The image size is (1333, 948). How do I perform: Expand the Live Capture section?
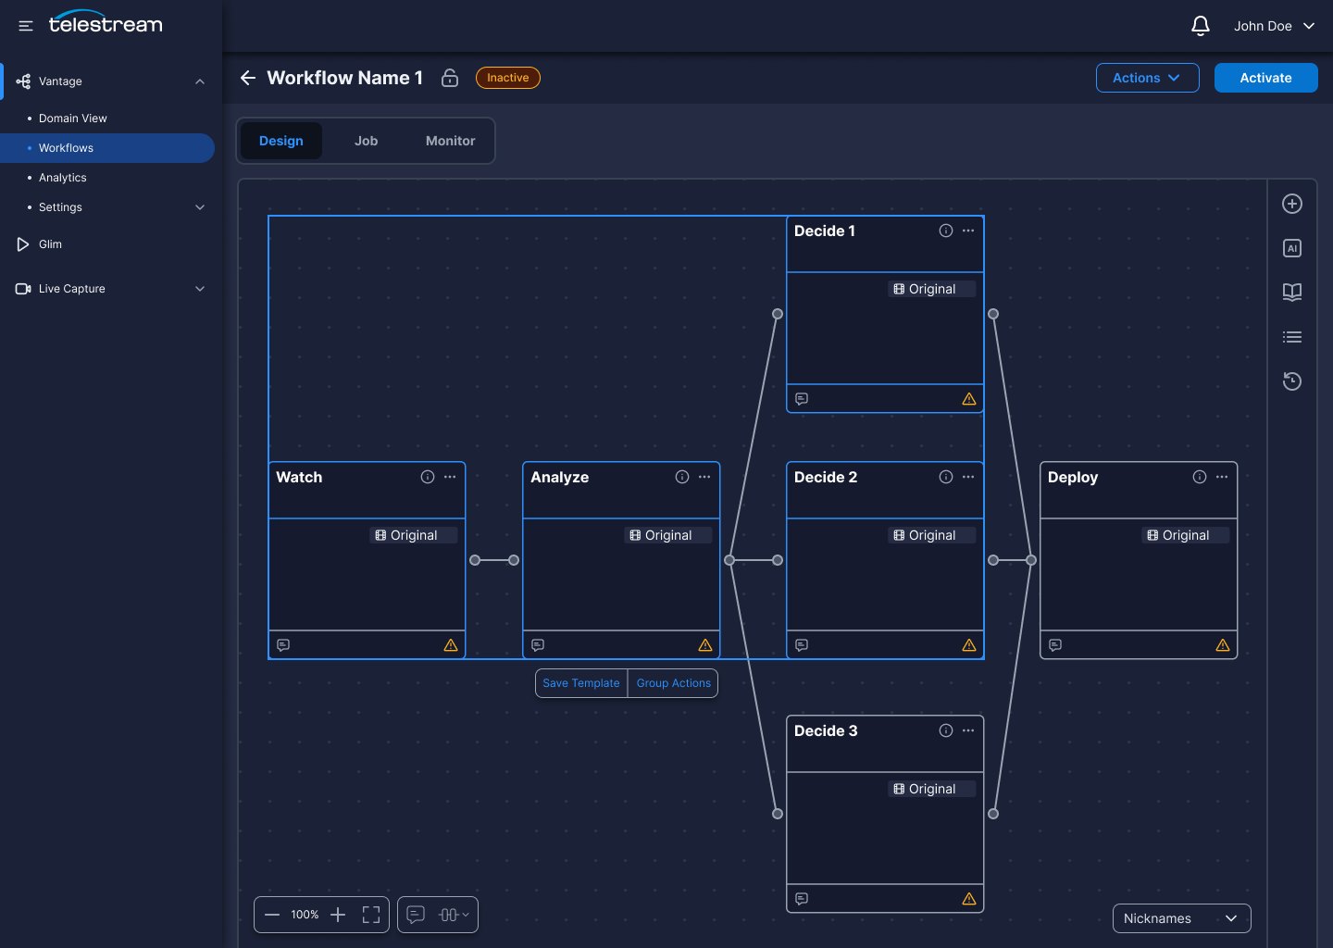[x=200, y=289]
